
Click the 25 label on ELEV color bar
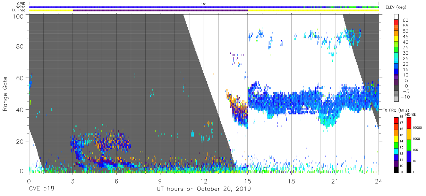click(x=405, y=58)
